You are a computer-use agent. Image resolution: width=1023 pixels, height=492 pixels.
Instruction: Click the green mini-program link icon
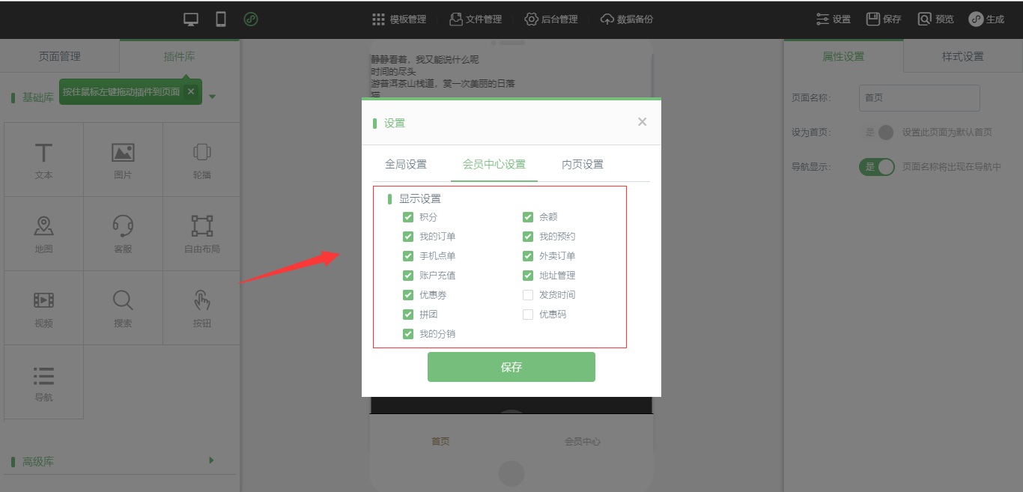click(251, 19)
